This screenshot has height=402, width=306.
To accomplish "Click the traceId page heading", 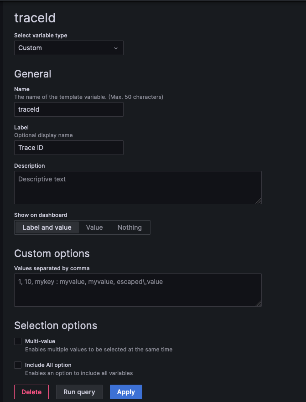I will point(35,18).
